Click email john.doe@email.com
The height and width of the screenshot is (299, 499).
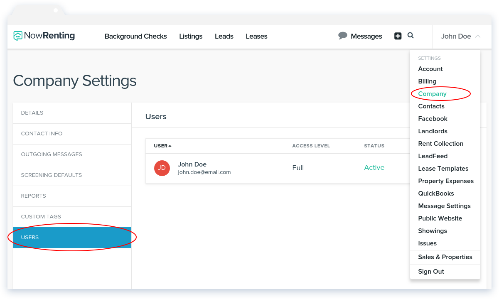(204, 172)
